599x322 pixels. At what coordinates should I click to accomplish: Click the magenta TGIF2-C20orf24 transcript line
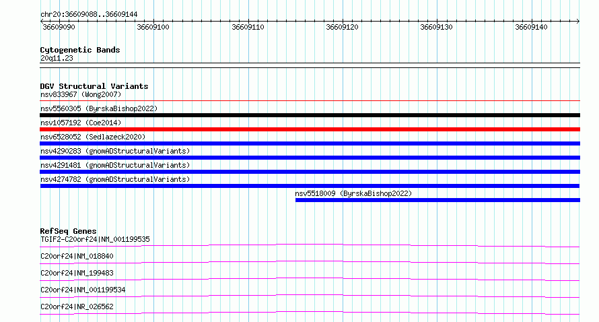click(310, 245)
